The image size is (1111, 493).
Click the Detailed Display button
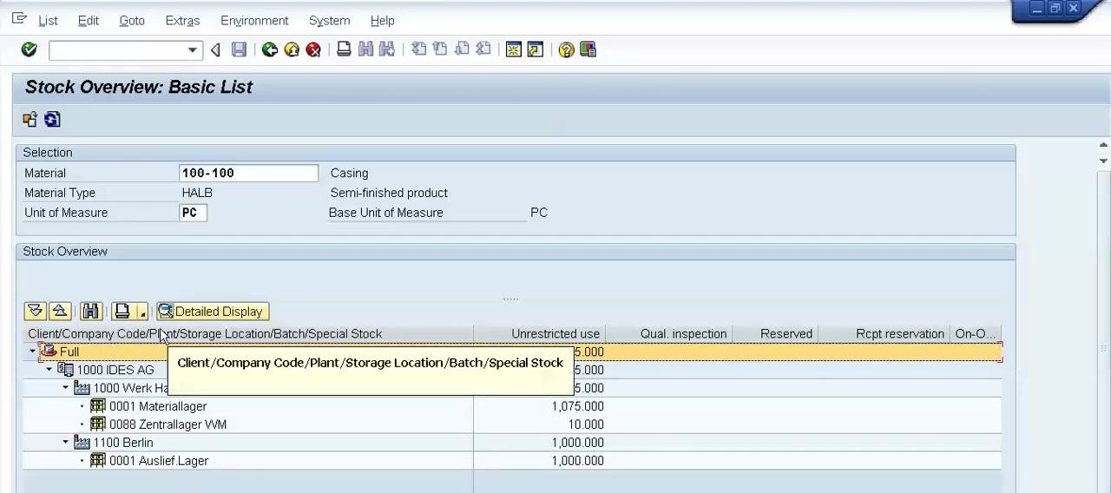click(213, 312)
